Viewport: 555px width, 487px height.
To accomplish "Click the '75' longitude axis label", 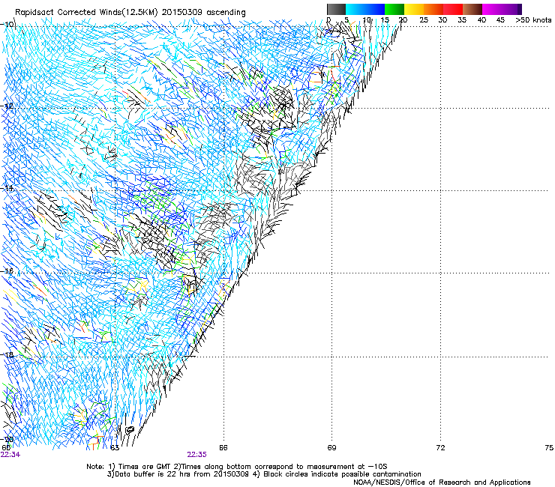I will coord(549,448).
